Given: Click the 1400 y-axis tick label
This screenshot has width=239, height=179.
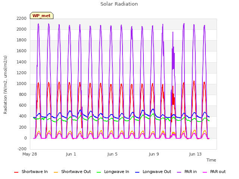Looking at the screenshot, I should pyautogui.click(x=22, y=62).
